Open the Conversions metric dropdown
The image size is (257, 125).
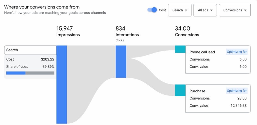235,10
